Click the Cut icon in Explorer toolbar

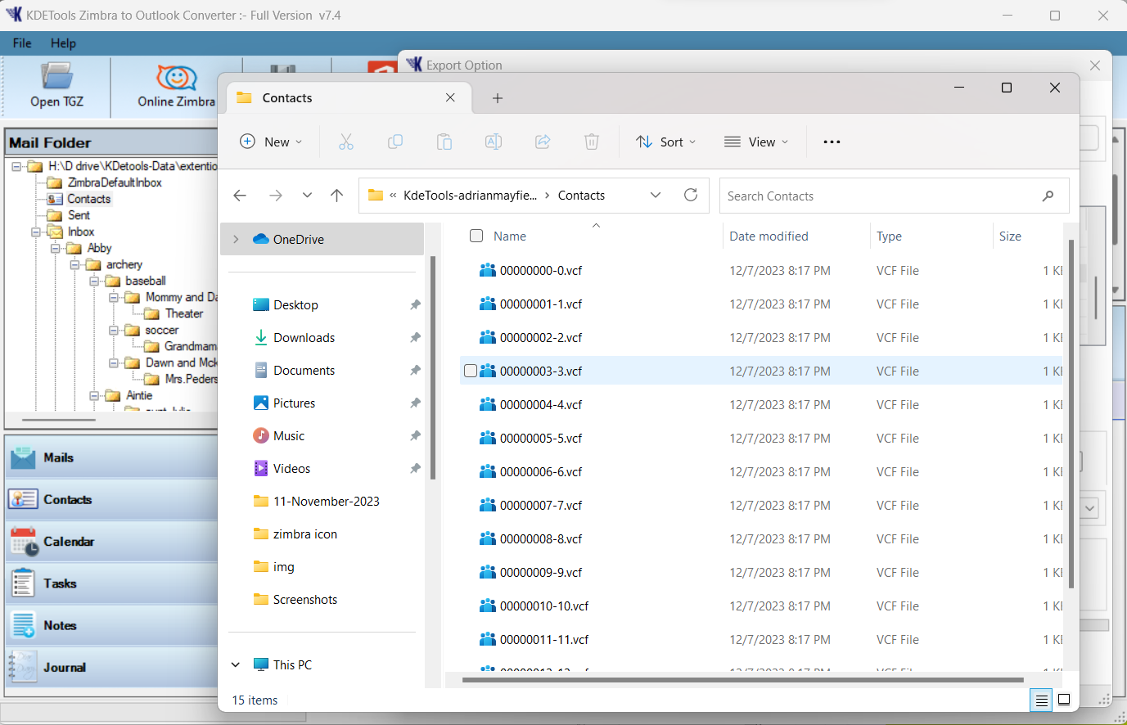pyautogui.click(x=346, y=142)
